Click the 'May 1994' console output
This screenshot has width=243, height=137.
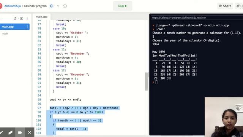click(x=159, y=52)
